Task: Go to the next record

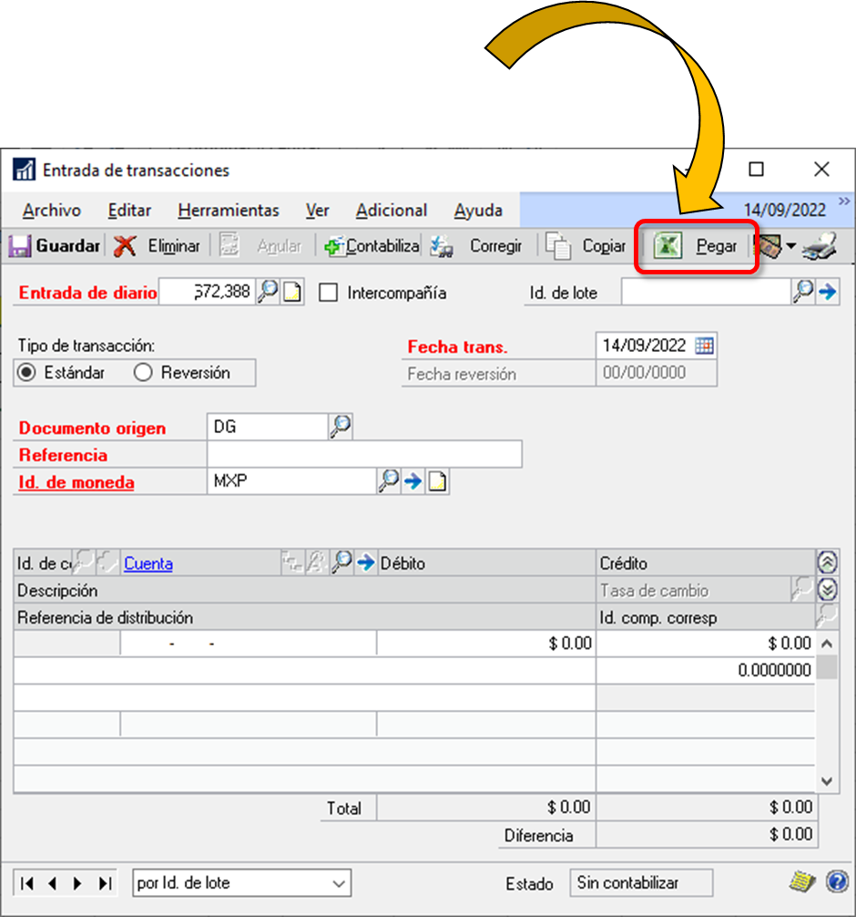Action: [77, 883]
